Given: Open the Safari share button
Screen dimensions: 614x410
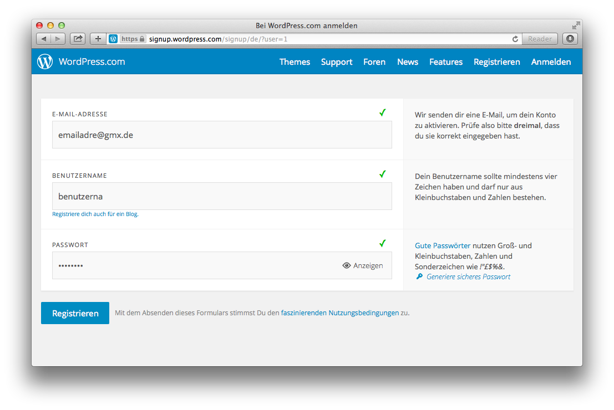Looking at the screenshot, I should pyautogui.click(x=78, y=39).
